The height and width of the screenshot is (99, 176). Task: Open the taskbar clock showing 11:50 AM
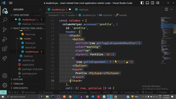pos(166,97)
